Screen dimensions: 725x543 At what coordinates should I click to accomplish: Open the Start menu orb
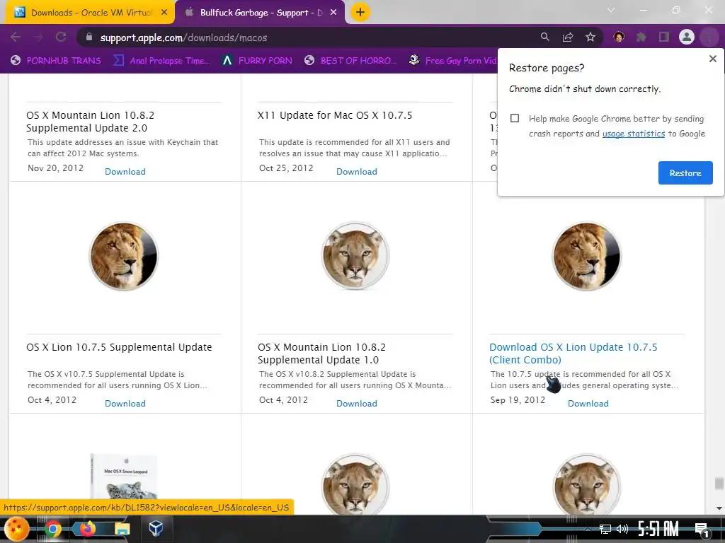(x=16, y=529)
